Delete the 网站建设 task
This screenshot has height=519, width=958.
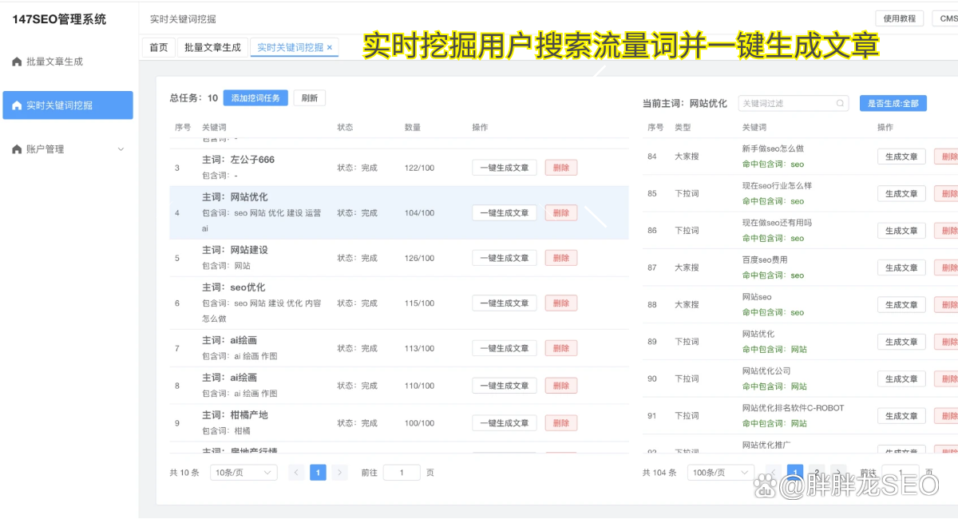[x=561, y=258]
